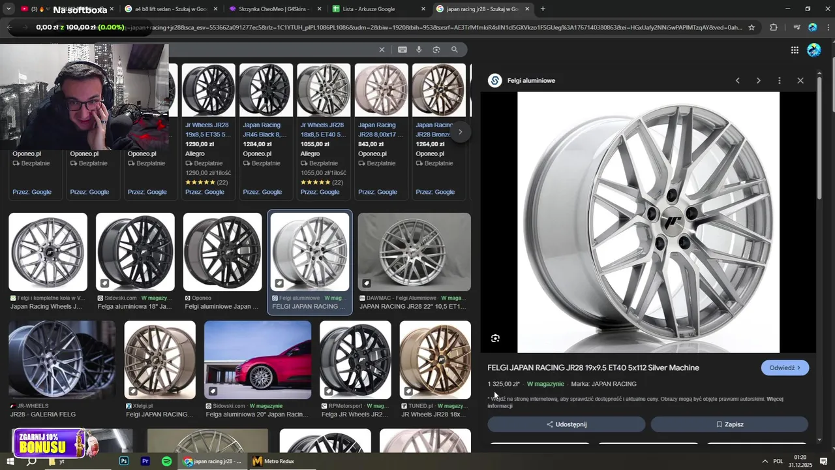Switch to 'Lista - Arkusze Google' tab

pos(378,9)
